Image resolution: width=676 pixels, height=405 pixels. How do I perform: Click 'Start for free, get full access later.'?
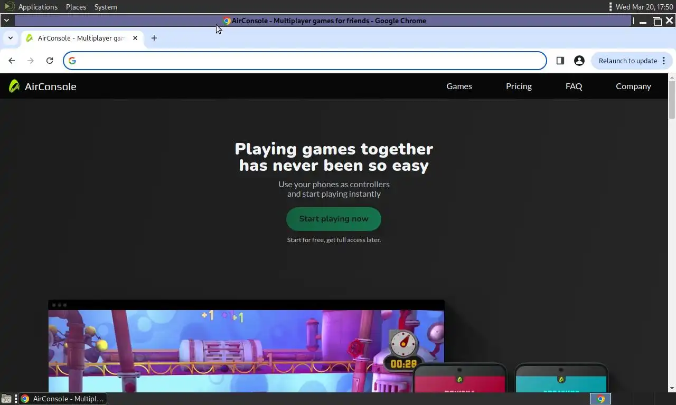[334, 240]
